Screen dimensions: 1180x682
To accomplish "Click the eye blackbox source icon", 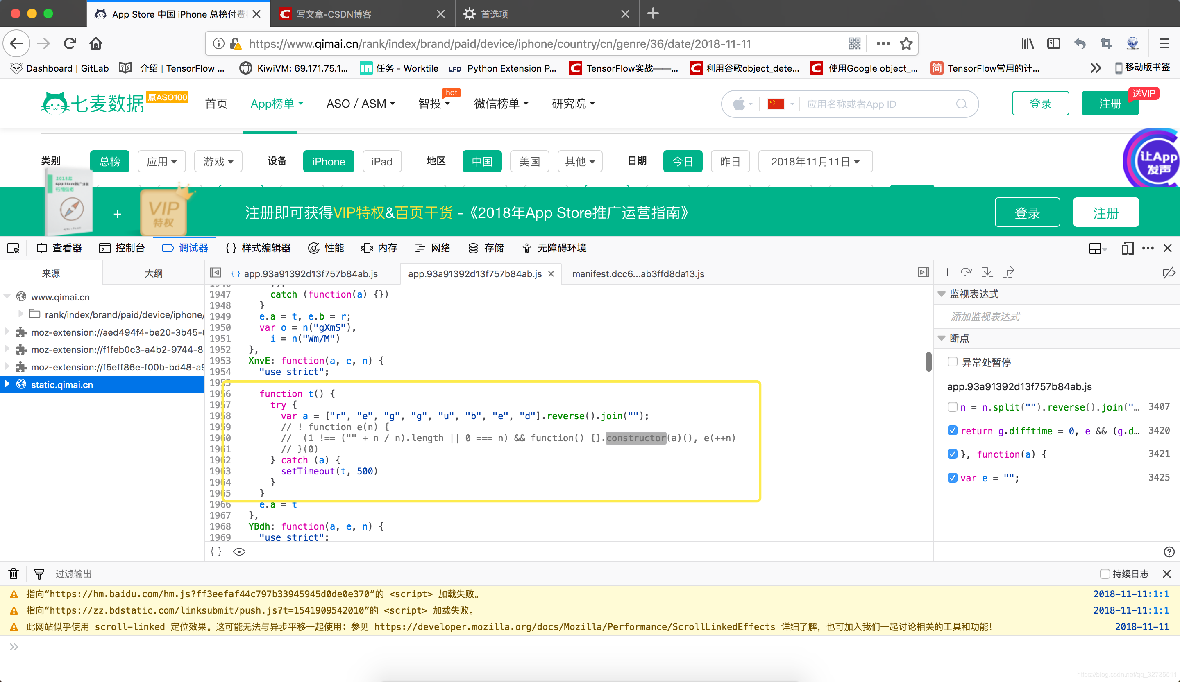I will pos(239,551).
